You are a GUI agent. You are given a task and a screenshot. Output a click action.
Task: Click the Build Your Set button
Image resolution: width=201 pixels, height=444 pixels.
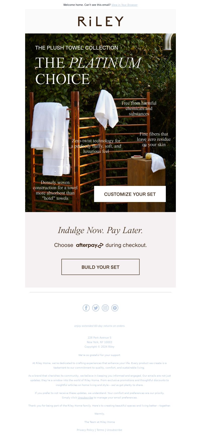[100, 267]
